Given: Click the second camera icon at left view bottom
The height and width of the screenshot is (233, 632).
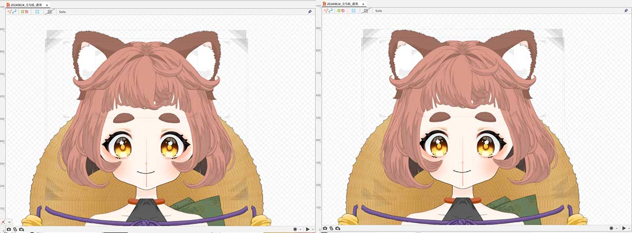Looking at the screenshot, I should [15, 229].
